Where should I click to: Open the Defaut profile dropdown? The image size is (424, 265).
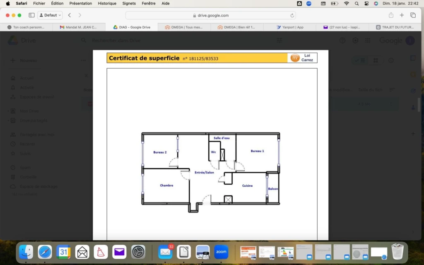point(50,15)
